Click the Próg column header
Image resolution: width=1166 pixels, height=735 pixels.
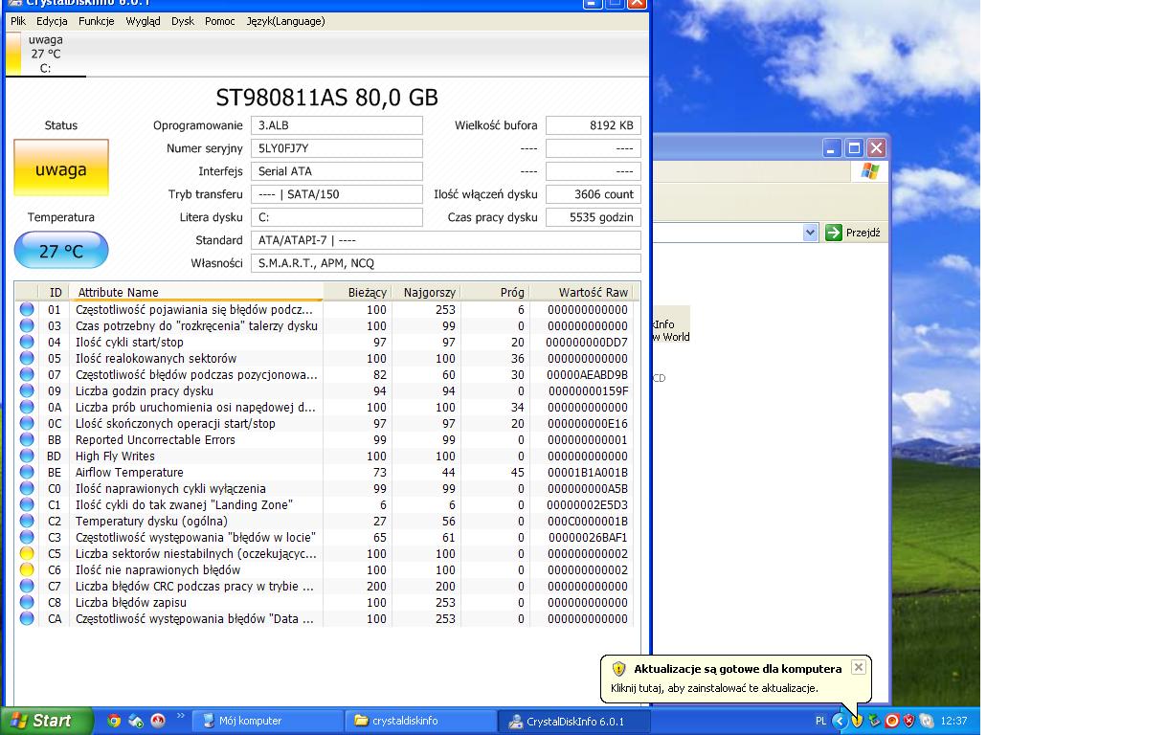click(495, 292)
